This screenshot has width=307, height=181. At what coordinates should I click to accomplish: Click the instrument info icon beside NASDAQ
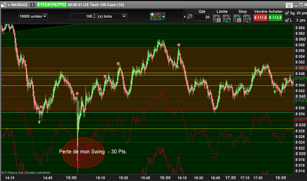[x=33, y=5]
